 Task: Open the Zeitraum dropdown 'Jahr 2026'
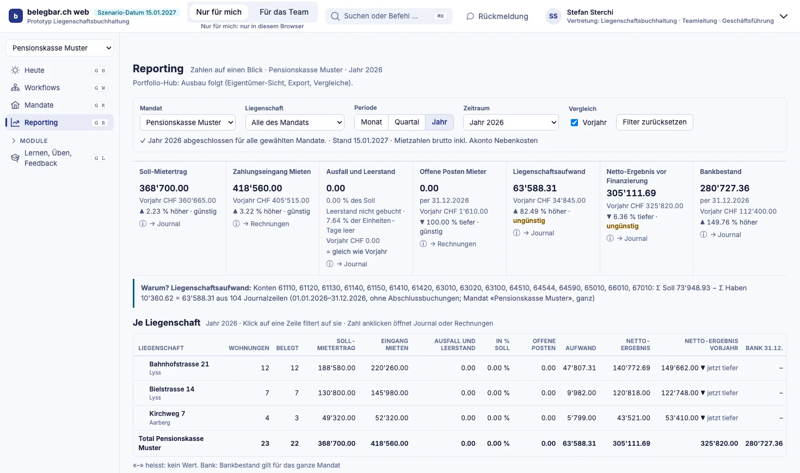[x=511, y=122]
